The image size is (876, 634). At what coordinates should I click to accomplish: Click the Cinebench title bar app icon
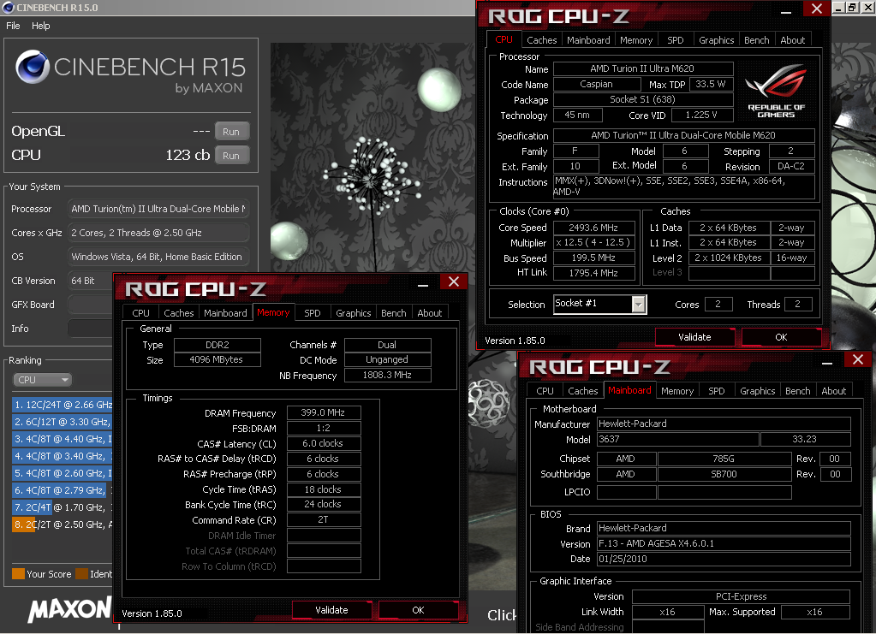click(x=9, y=7)
